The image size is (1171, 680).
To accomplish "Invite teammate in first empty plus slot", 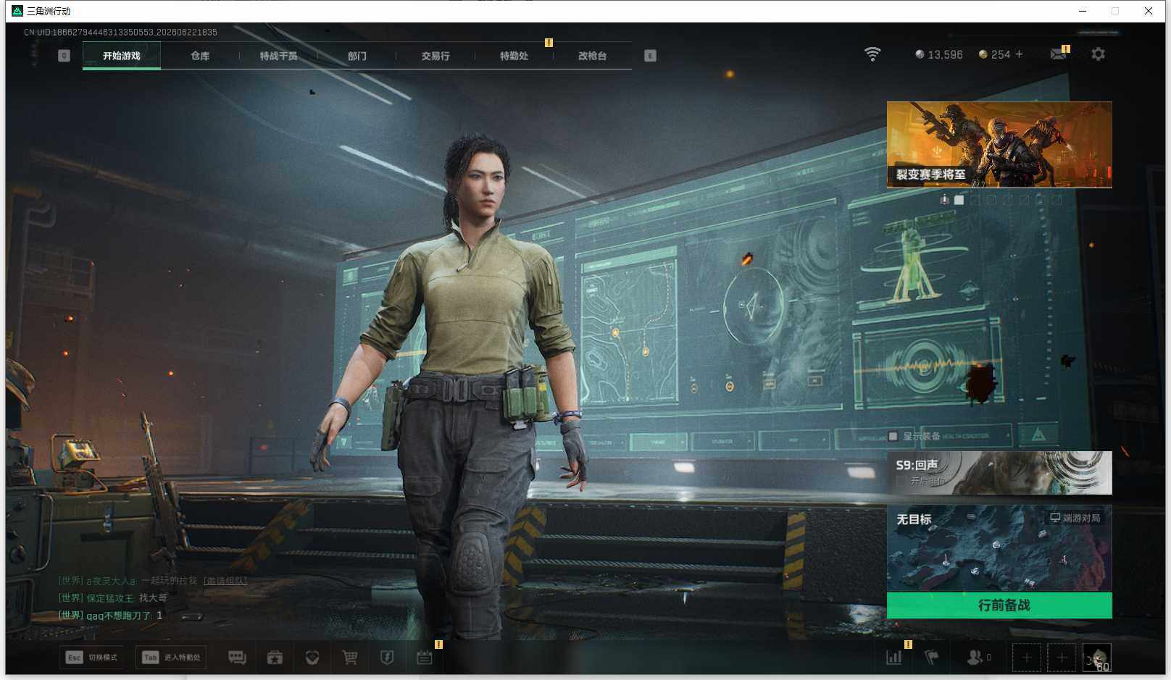I will pyautogui.click(x=1026, y=658).
